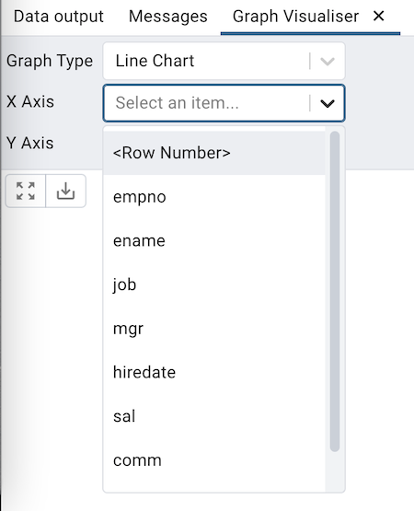Collapse the X Axis dropdown arrow
The height and width of the screenshot is (511, 414).
(x=328, y=103)
